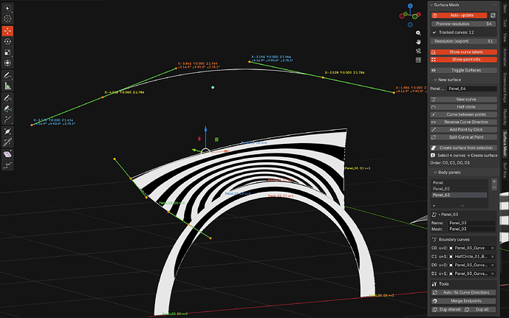Open the C0 Panel_03_Curve object picker
Viewport: 509px width, 318px height.
pyautogui.click(x=471, y=248)
